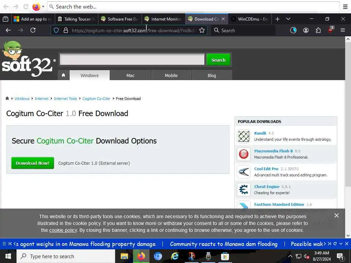Close the Download Cogitum tab

click(x=223, y=19)
